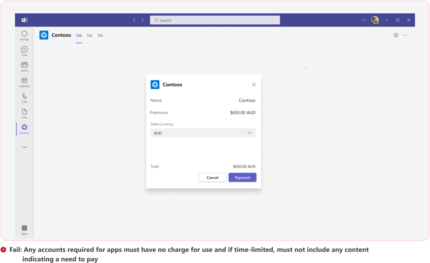
Task: Switch to the third Tab
Action: click(x=100, y=35)
